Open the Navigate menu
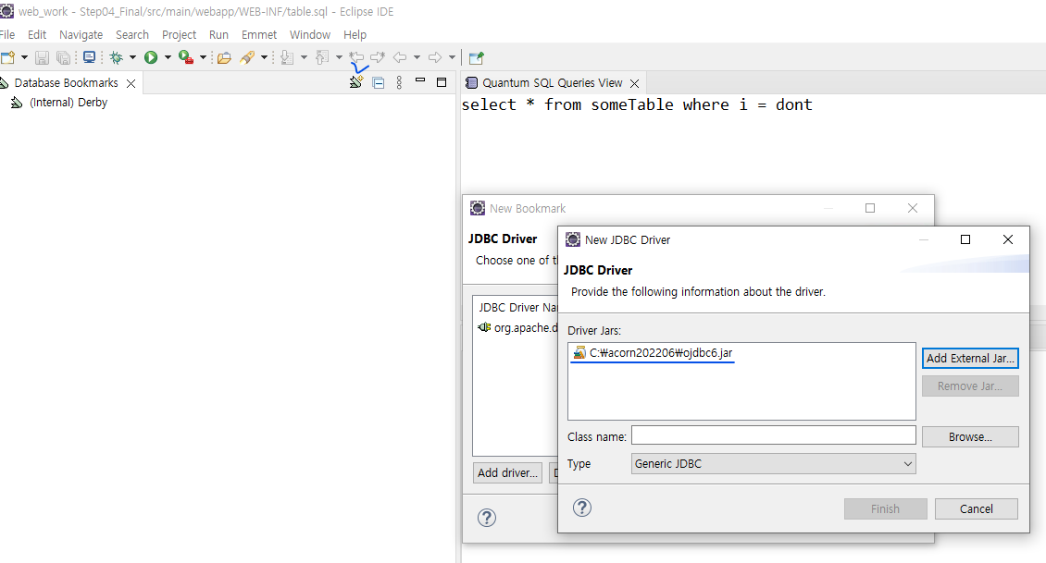 click(81, 34)
